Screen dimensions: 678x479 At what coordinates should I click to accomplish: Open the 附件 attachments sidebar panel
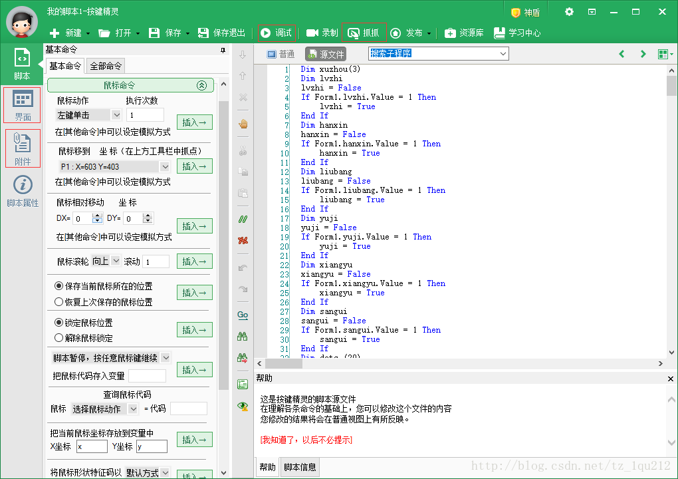pyautogui.click(x=23, y=148)
